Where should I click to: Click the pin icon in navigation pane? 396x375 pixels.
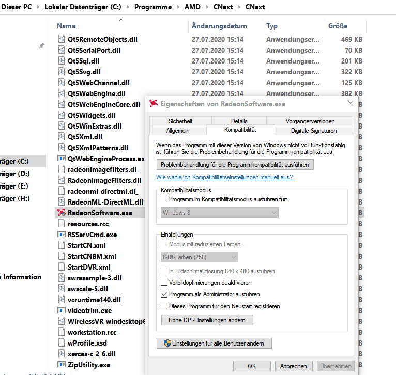point(42,45)
